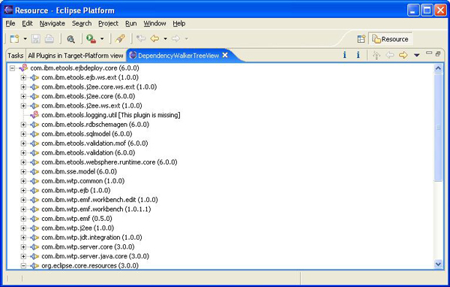Open the Navigate menu
Viewport: 450px width, 287px height.
point(52,23)
